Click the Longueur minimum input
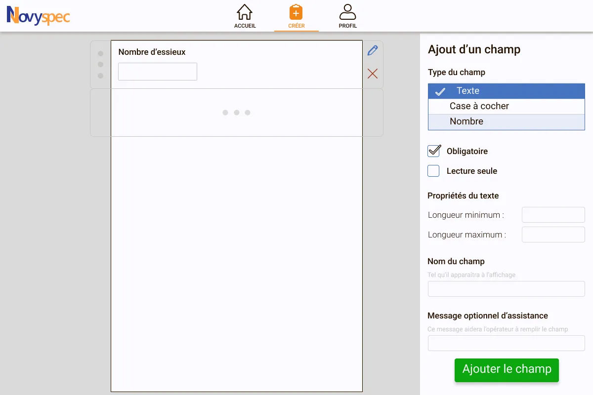The image size is (593, 395). (553, 215)
